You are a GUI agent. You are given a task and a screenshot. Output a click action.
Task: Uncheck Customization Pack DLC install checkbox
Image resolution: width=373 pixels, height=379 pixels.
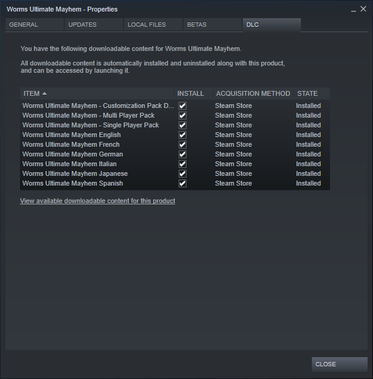pyautogui.click(x=182, y=106)
